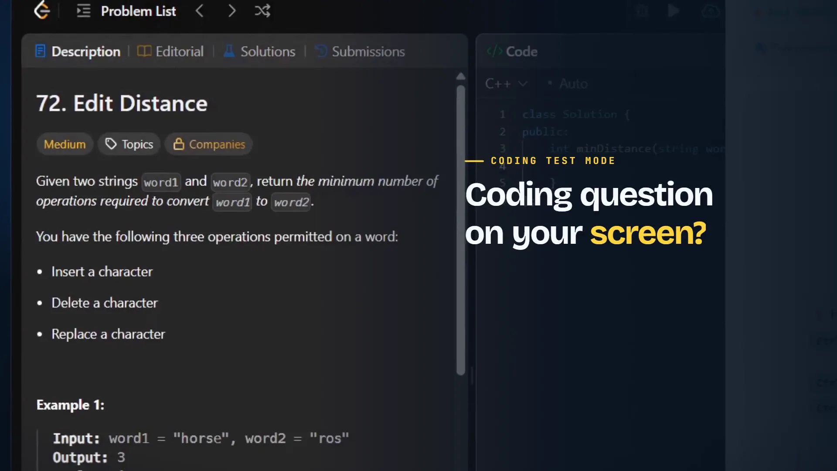837x471 pixels.
Task: Go to next problem arrow
Action: coord(232,11)
